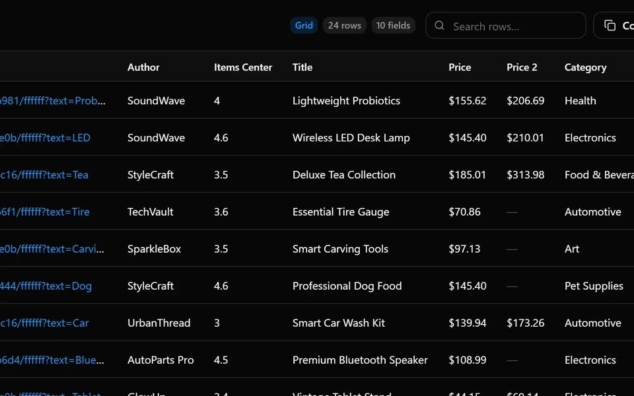Image resolution: width=634 pixels, height=396 pixels.
Task: Click the $206.69 price 2 cell
Action: 526,100
